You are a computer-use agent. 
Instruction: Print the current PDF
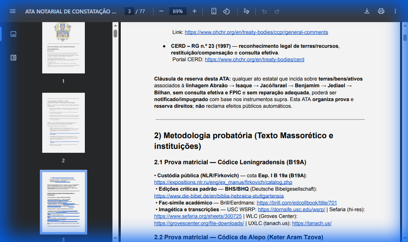click(381, 11)
